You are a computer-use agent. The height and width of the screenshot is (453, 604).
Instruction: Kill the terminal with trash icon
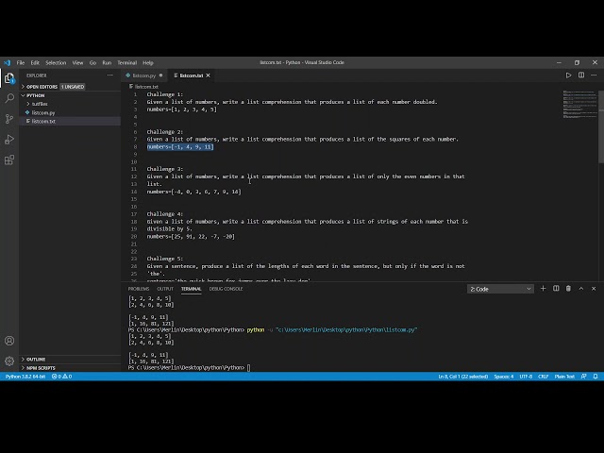pyautogui.click(x=568, y=289)
